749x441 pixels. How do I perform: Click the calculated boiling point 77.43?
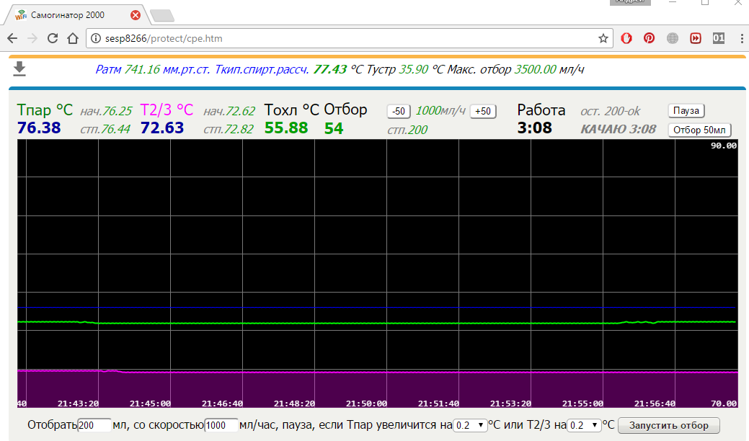329,70
